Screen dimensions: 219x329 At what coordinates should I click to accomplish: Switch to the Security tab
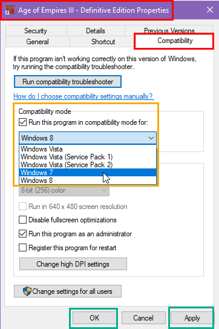(36, 31)
